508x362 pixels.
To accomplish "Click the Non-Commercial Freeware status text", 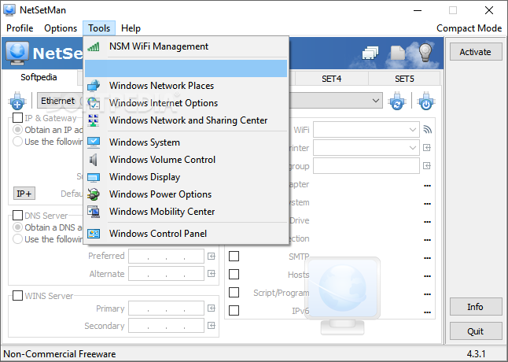I will [60, 354].
